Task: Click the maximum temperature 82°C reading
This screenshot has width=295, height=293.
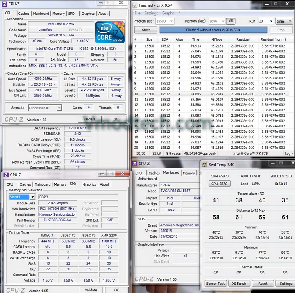Action: pyautogui.click(x=216, y=252)
